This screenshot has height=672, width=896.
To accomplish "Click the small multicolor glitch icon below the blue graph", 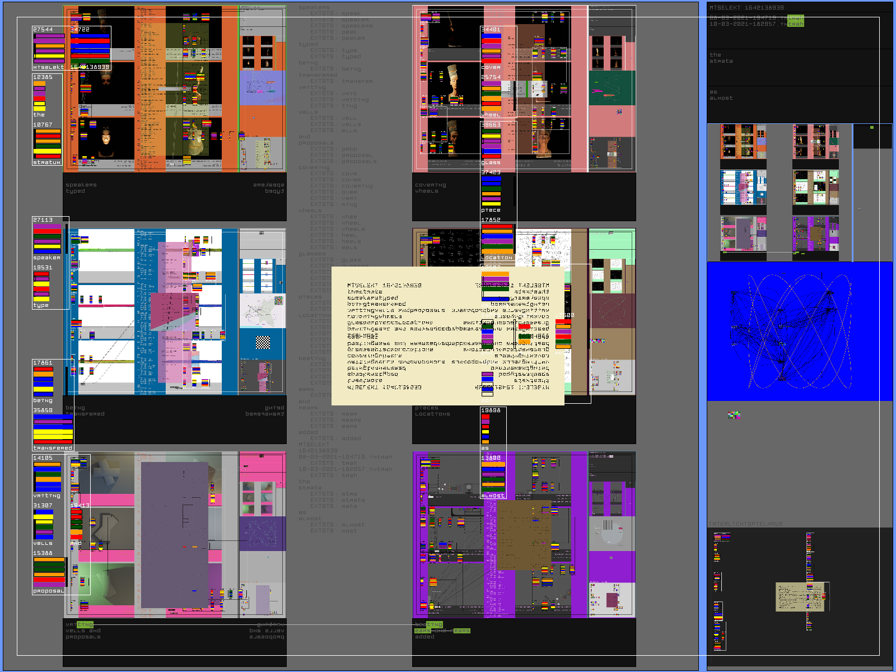I will [x=734, y=415].
